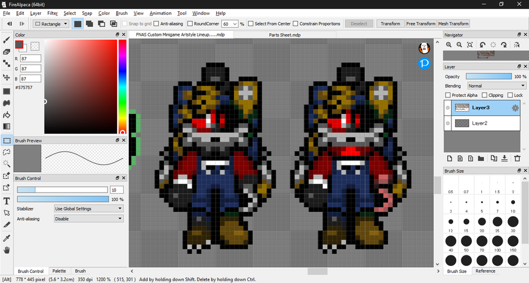Screen dimensions: 529x283
Task: Add a new layer in Layer panel
Action: tap(450, 159)
